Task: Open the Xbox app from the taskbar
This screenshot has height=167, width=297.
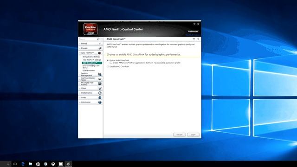Action: coord(53,164)
